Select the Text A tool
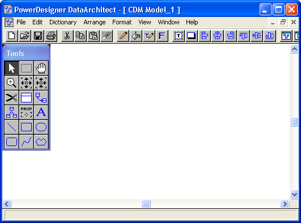 [x=41, y=113]
